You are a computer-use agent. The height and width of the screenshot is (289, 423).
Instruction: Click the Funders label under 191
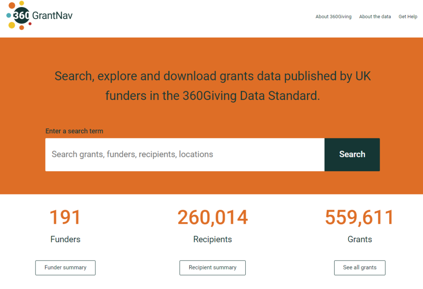65,239
